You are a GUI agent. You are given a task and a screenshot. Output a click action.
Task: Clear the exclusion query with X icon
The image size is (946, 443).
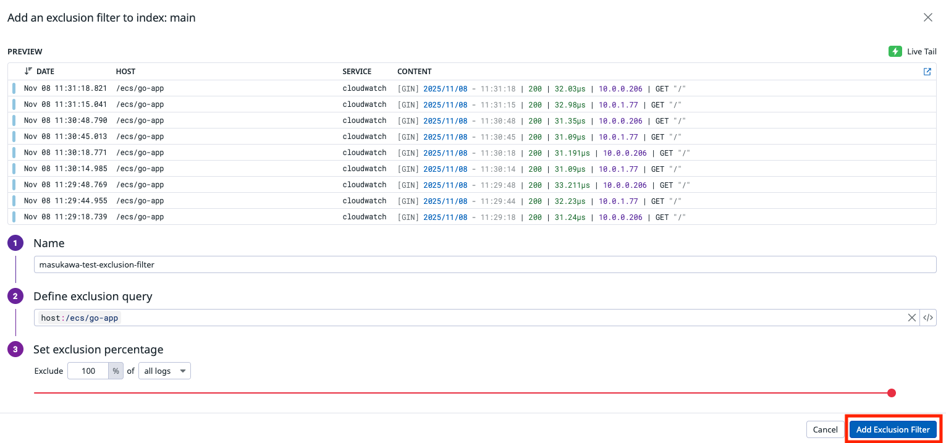click(x=911, y=318)
